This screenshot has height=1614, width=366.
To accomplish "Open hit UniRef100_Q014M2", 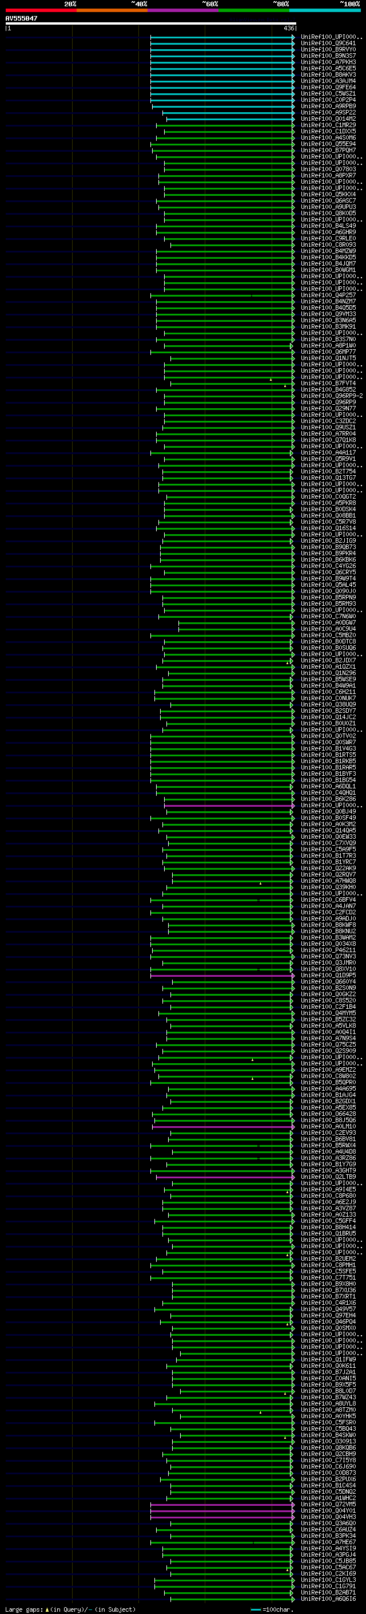I will point(328,119).
